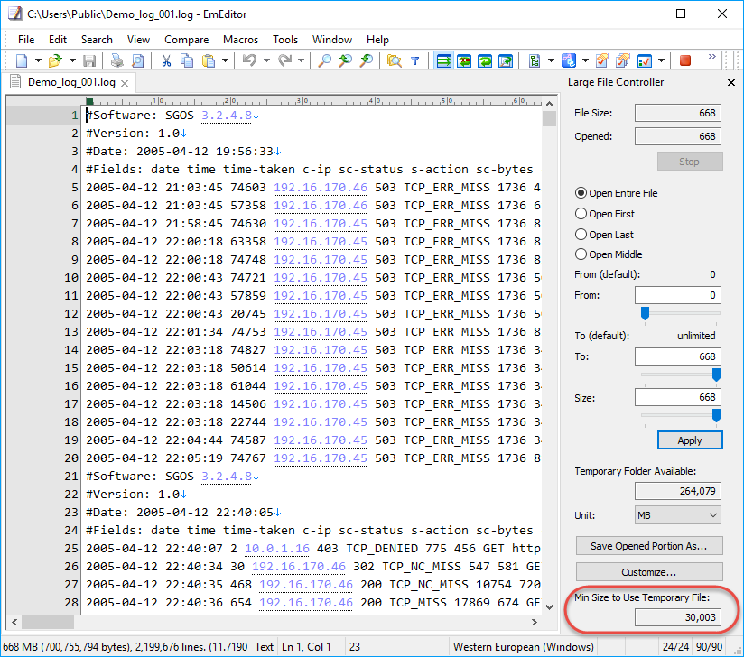Open the Unit MB combo box
This screenshot has width=744, height=657.
(x=677, y=515)
